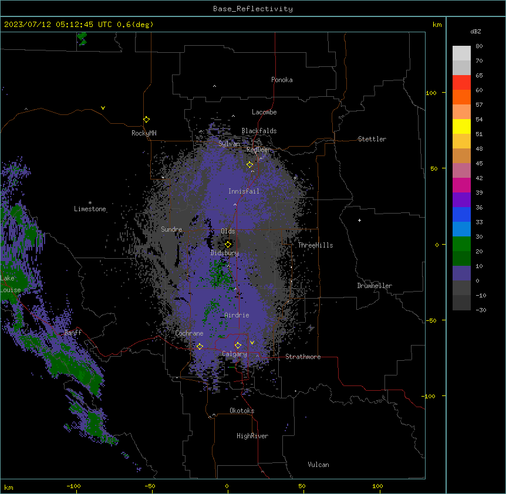
Task: Click the Airdrie city label
Action: pyautogui.click(x=237, y=315)
